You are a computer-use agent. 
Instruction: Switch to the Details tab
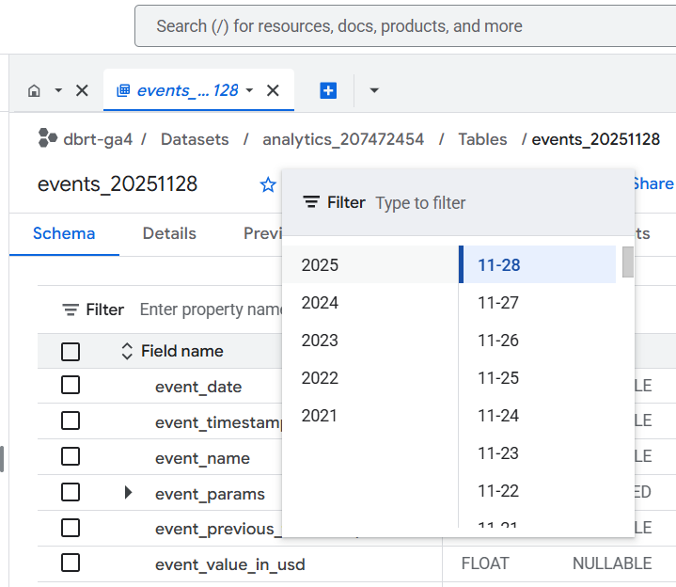(169, 233)
